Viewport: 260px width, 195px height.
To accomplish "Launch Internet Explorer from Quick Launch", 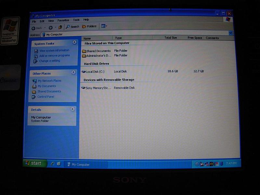I will point(53,164).
